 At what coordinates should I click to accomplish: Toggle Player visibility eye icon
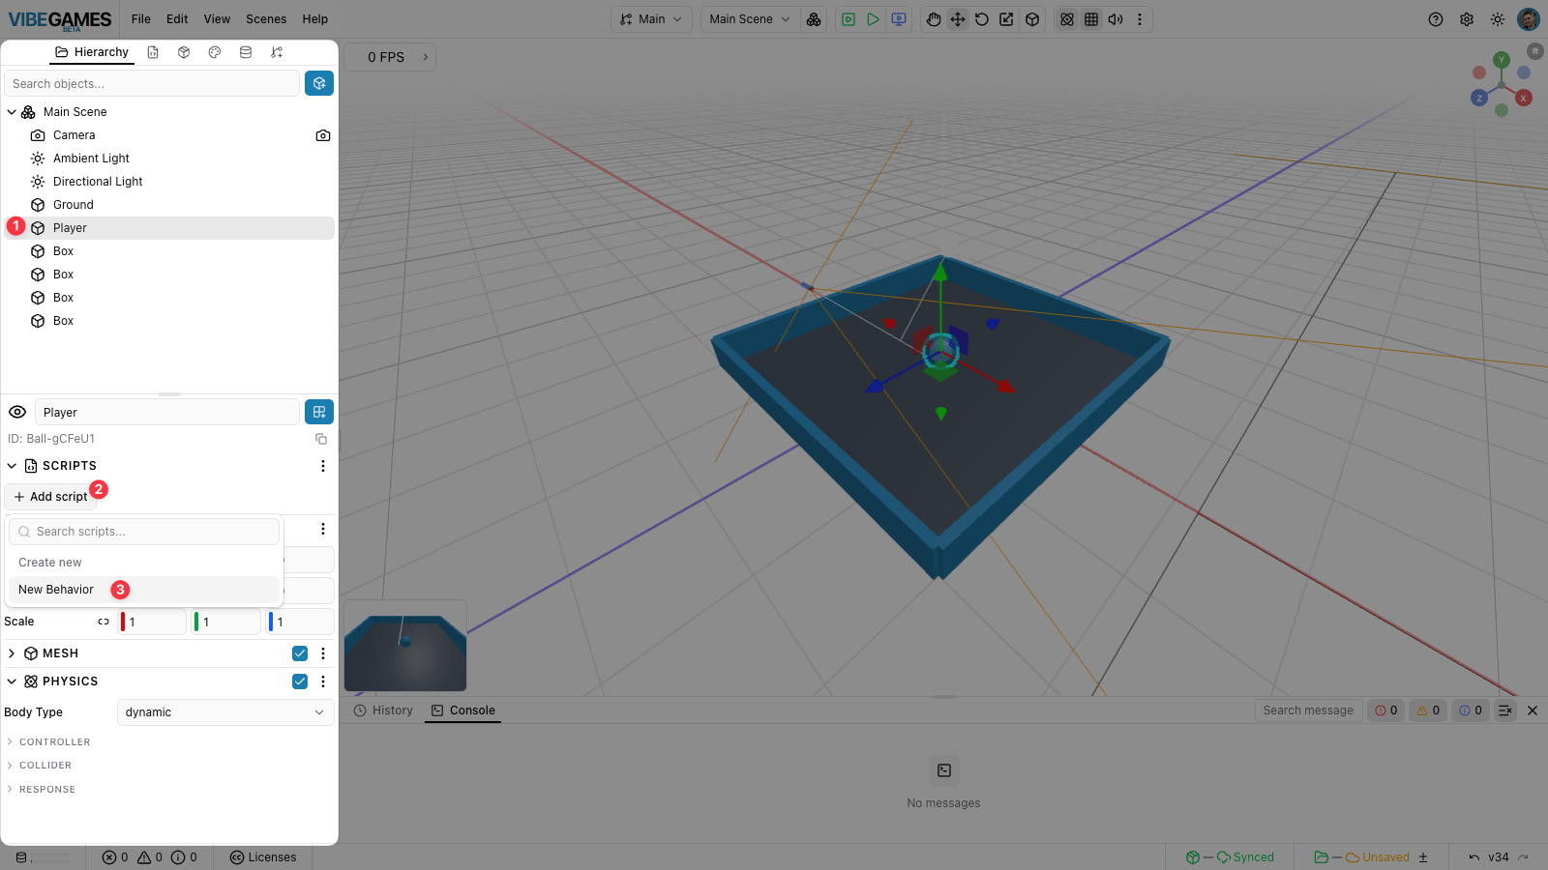tap(17, 412)
